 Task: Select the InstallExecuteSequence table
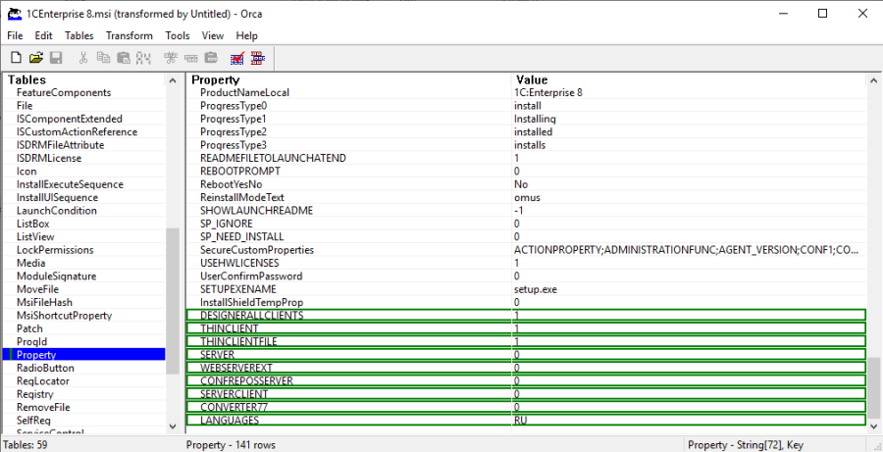coord(70,184)
